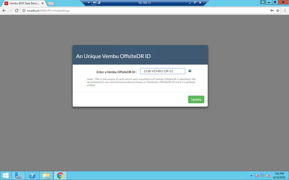
Task: Open Chrome's three-dot menu
Action: point(285,11)
